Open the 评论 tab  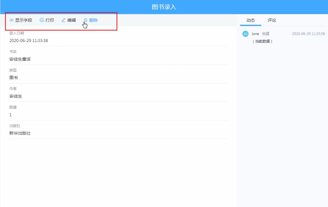point(272,20)
